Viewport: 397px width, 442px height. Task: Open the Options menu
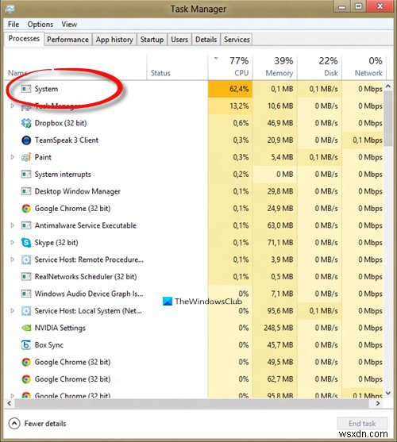[40, 25]
